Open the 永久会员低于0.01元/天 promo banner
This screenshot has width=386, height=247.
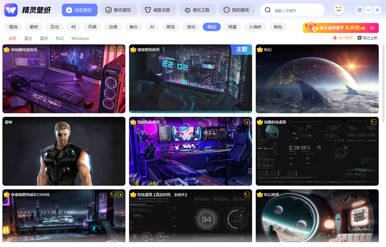(x=341, y=27)
